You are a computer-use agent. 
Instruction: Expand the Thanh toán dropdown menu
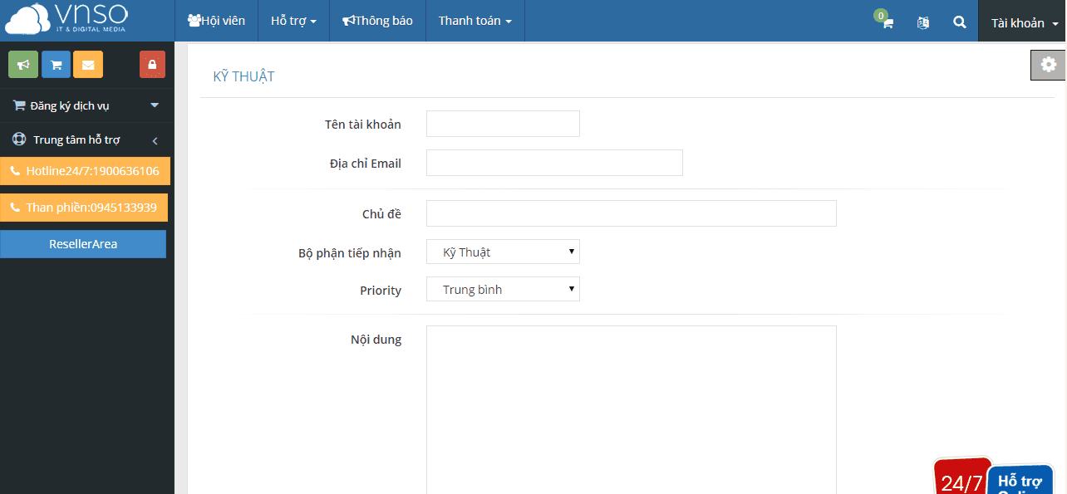(475, 21)
